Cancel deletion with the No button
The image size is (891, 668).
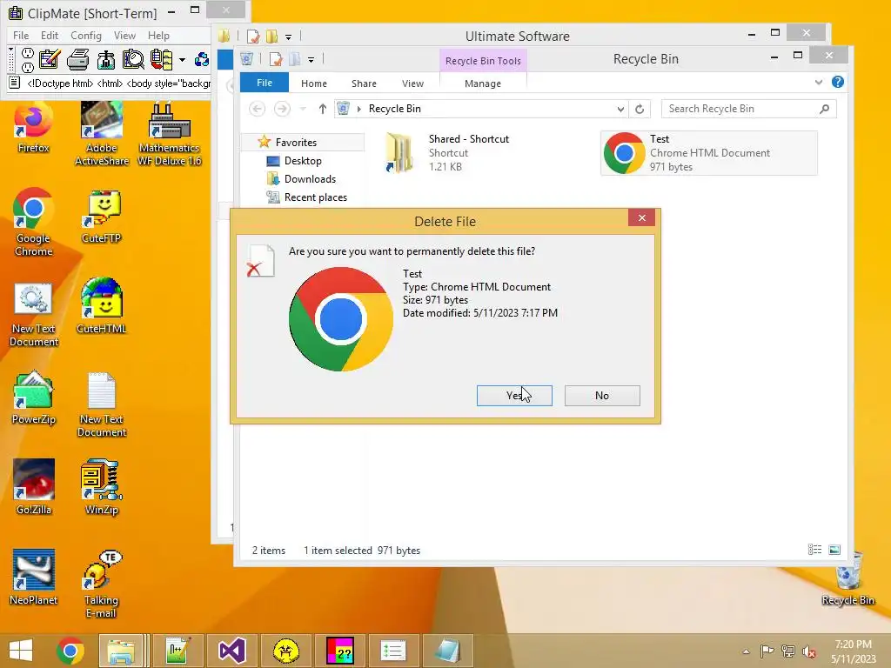pyautogui.click(x=602, y=396)
